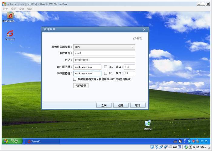Click the SMTP port field showing 25
This screenshot has height=151, width=212.
[x=129, y=73]
